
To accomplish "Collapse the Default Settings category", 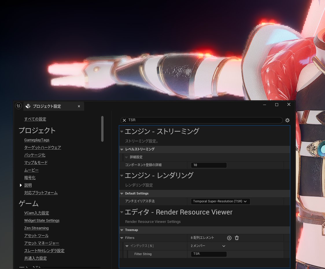I will (x=122, y=194).
